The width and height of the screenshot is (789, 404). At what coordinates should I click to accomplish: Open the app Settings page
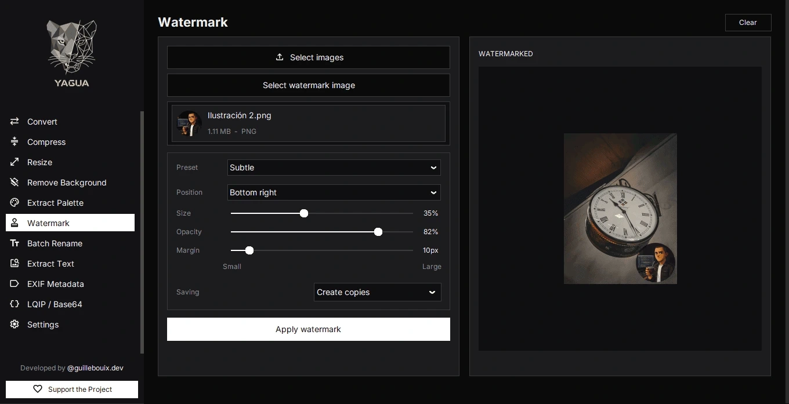tap(70, 325)
